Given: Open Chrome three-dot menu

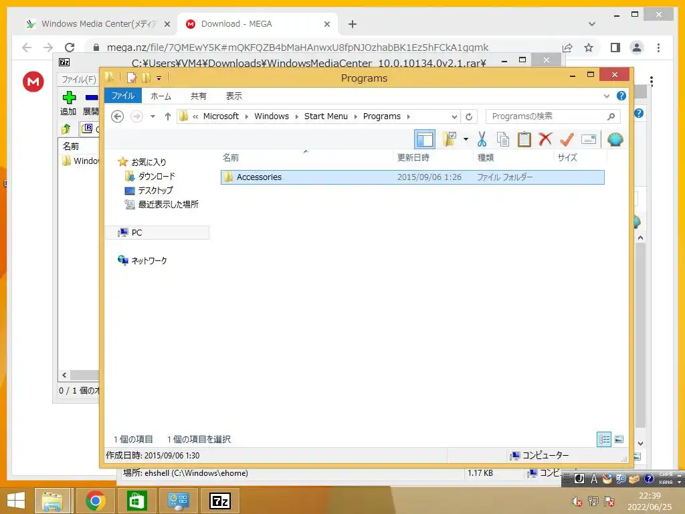Looking at the screenshot, I should [x=658, y=48].
